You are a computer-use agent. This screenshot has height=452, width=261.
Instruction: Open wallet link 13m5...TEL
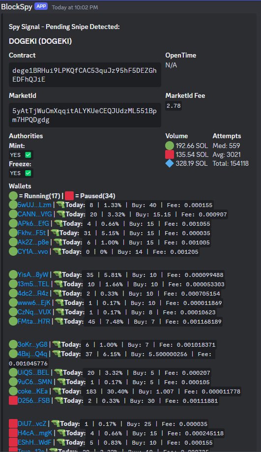tap(33, 284)
